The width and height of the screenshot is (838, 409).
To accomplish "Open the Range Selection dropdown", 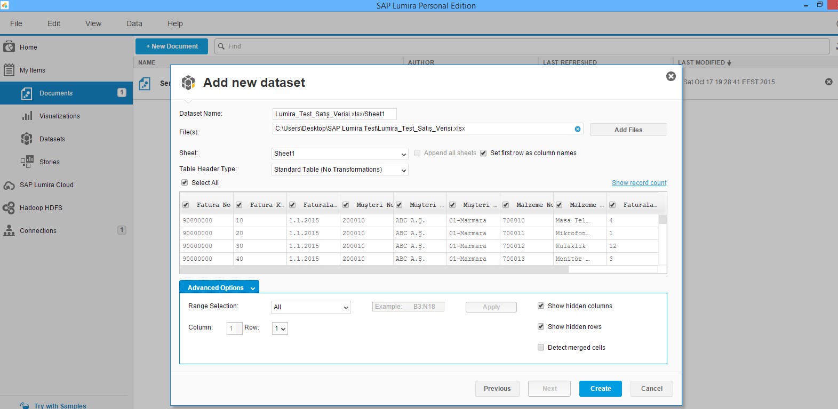I will (311, 307).
